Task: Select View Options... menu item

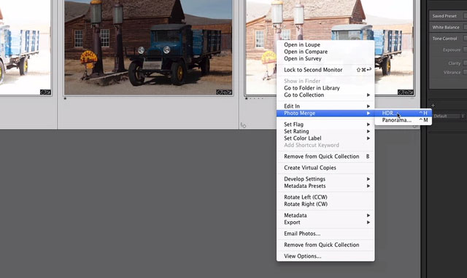Action: pos(325,256)
